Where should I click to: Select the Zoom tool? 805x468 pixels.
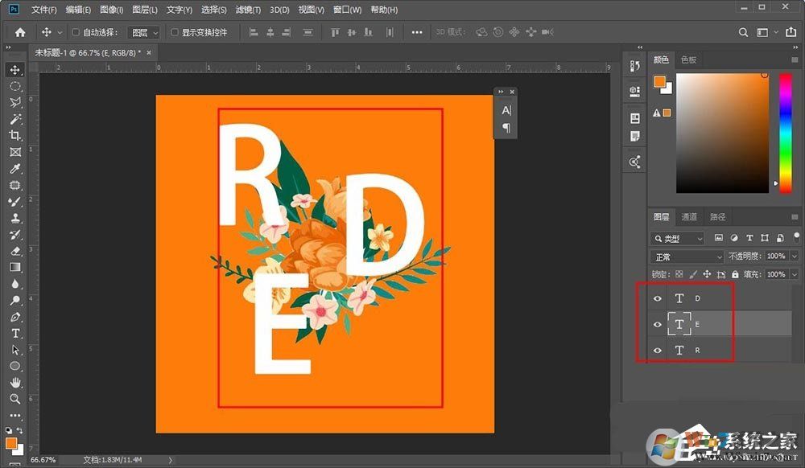coord(14,398)
